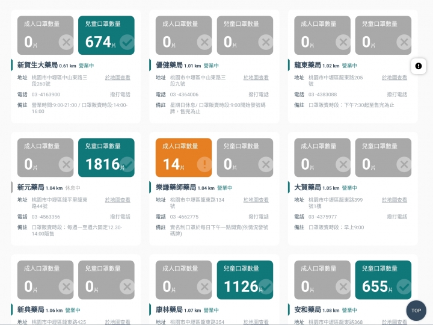Call 新元藥局 via 撥打電話 link
The image size is (433, 325).
pyautogui.click(x=120, y=217)
